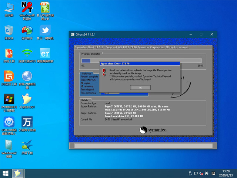Open Windows password removal NT key icon
The image size is (237, 178).
pos(27,11)
